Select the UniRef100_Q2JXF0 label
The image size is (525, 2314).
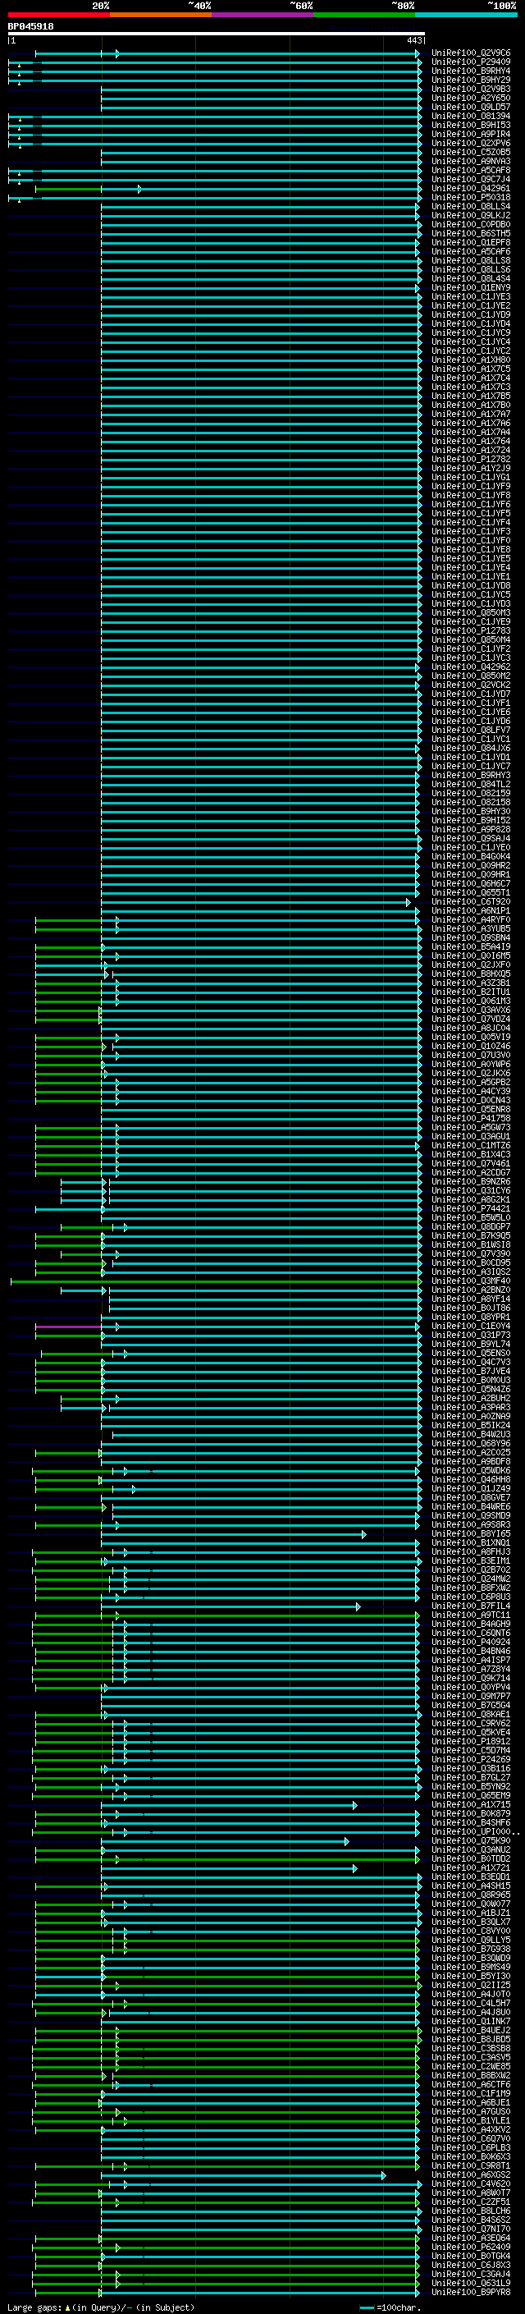[x=471, y=965]
